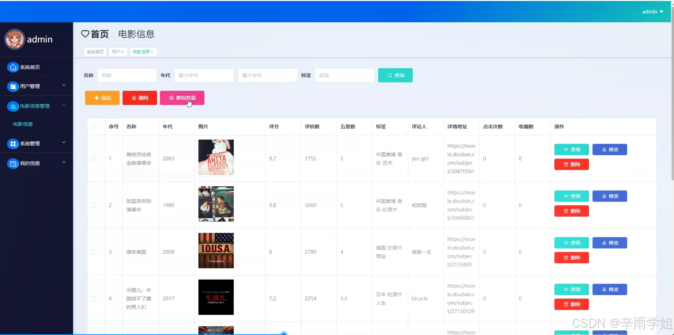The height and width of the screenshot is (335, 674).
Task: Click the magnifier icon on 查询 button
Action: 390,75
